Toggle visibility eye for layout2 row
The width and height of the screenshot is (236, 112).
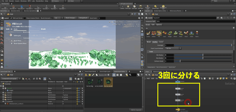[79, 97]
